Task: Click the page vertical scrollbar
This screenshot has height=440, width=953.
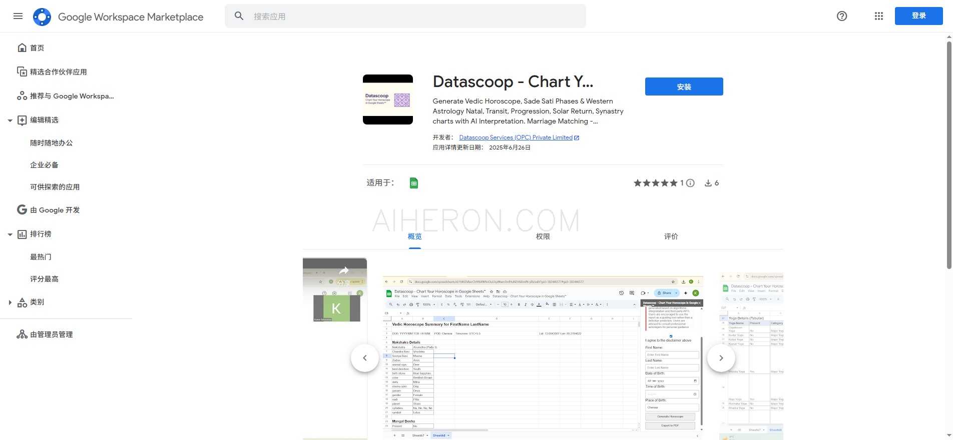Action: tap(949, 155)
